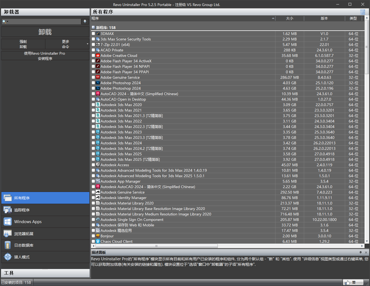Viewport: 370px width, 286px height.
Task: Select the All Programs sidebar icon
Action: point(8,198)
